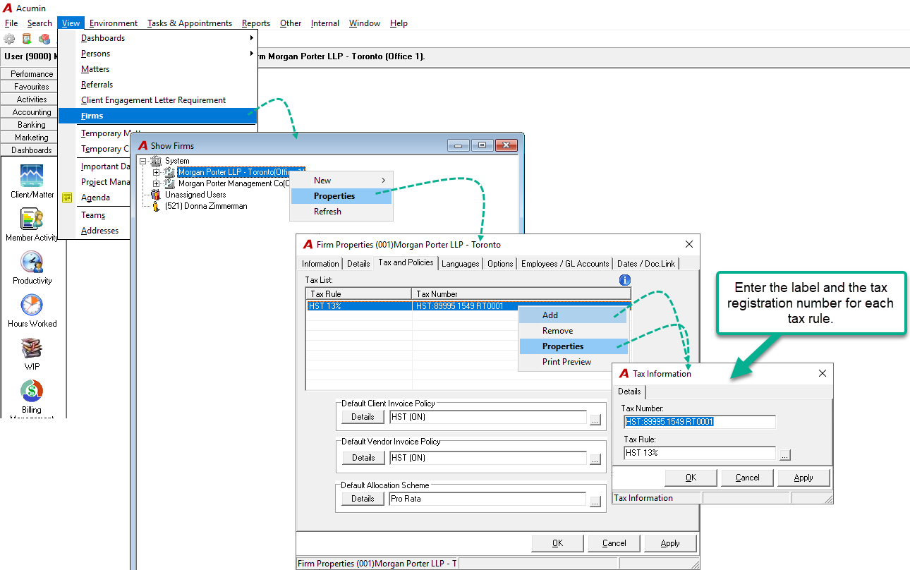Select the Unassigned Users tree item
The height and width of the screenshot is (570, 910).
[x=195, y=195]
